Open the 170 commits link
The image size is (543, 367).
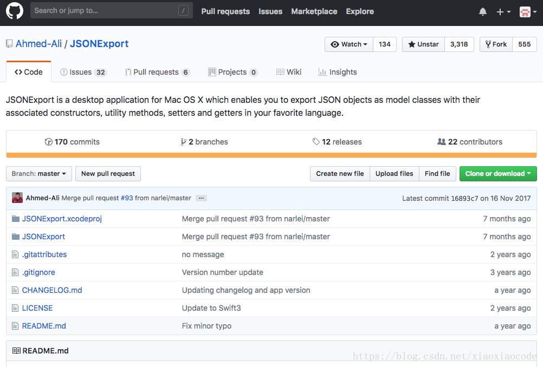[72, 142]
